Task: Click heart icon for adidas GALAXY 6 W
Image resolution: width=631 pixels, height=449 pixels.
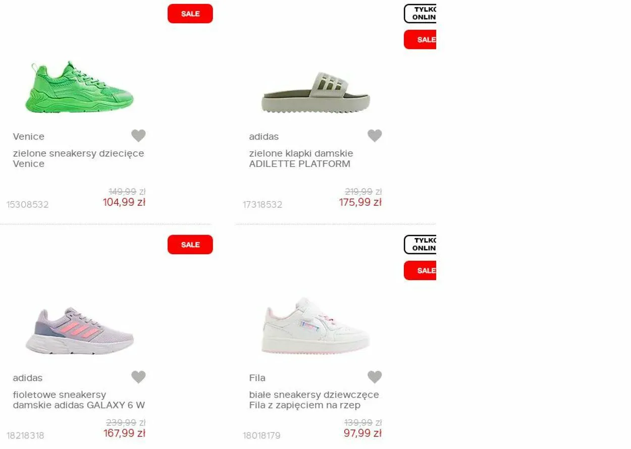Action: tap(138, 377)
